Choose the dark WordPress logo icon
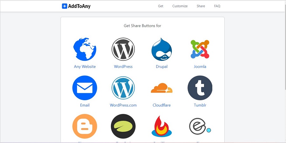The width and height of the screenshot is (286, 143). point(123,49)
